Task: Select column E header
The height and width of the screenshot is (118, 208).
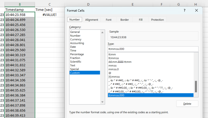Action: 133,4
